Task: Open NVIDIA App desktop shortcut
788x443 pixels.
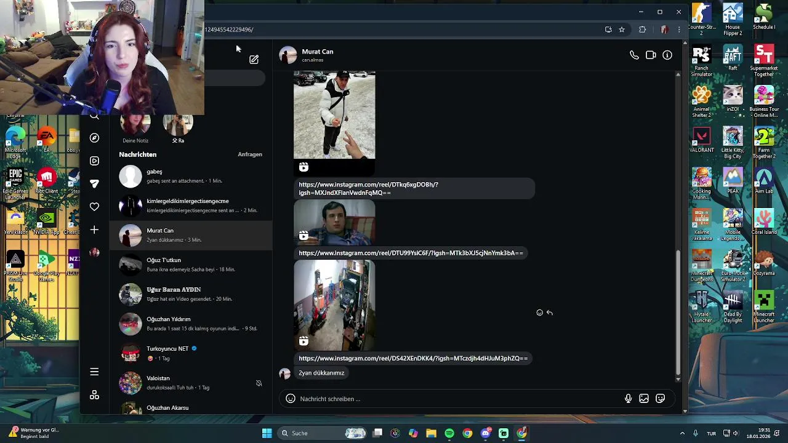Action: (x=47, y=222)
